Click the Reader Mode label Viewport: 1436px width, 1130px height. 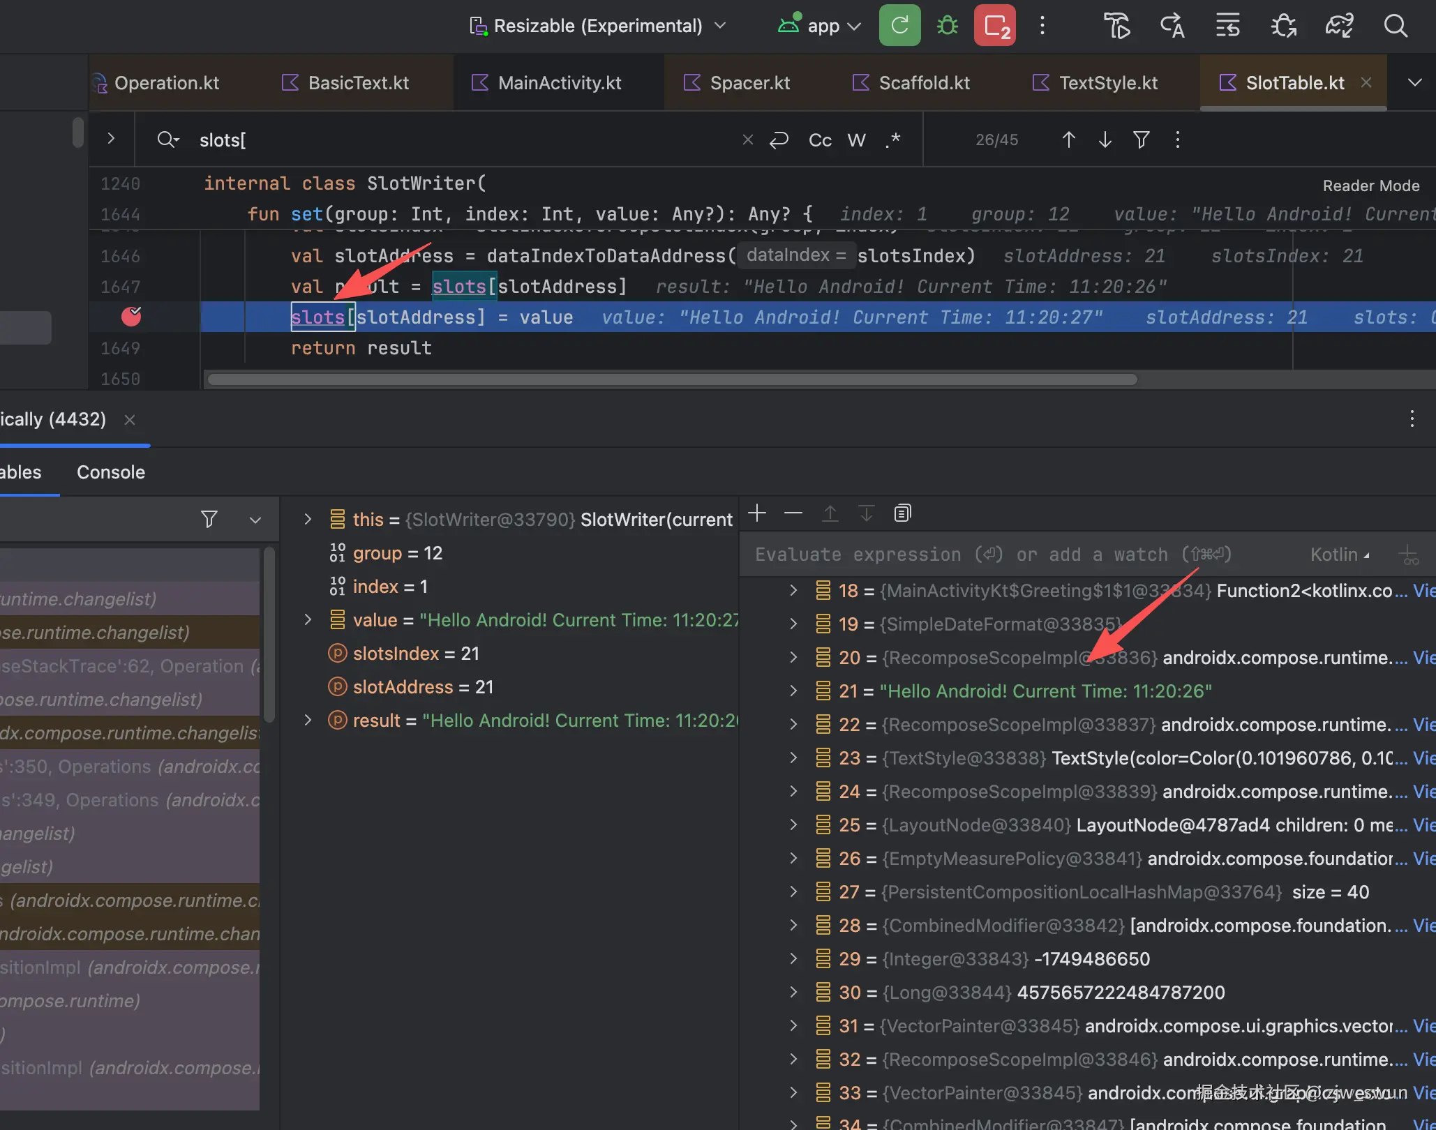pyautogui.click(x=1370, y=186)
